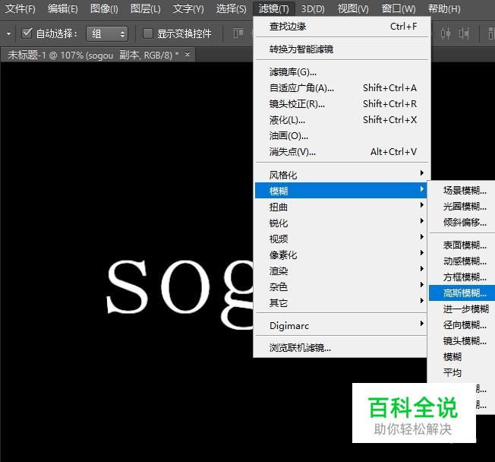The width and height of the screenshot is (495, 462).
Task: Open the 编辑(E) menu
Action: coord(62,8)
